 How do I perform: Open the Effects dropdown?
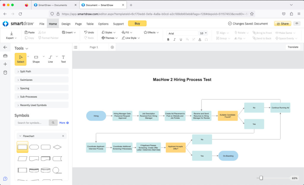151,33
